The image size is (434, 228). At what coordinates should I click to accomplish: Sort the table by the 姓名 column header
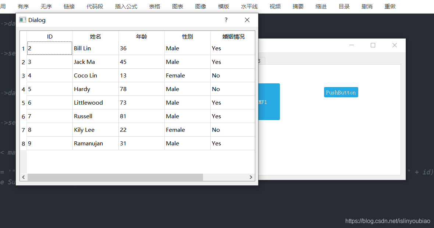coord(95,36)
